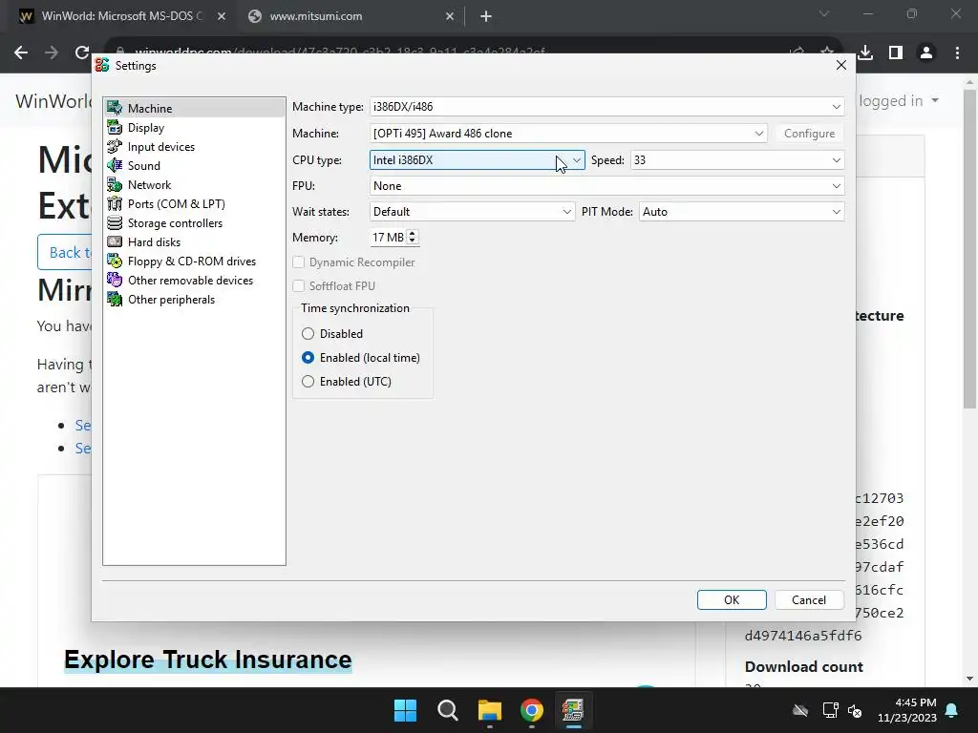
Task: Open Chrome tab search chevron
Action: click(x=824, y=13)
